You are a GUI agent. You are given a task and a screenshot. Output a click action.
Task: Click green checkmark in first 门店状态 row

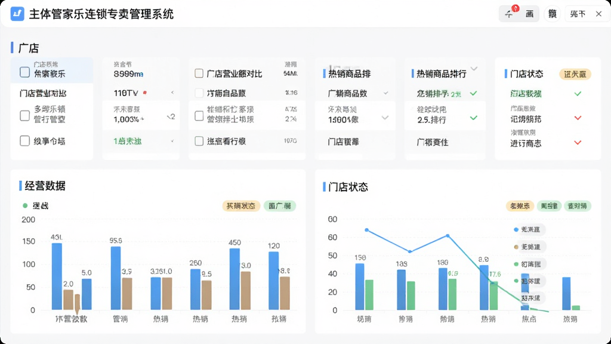pos(578,94)
